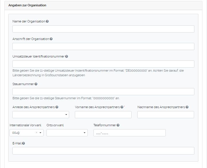Show help tooltip for Steuernummer
Image resolution: width=207 pixels, height=168 pixels.
(36, 84)
